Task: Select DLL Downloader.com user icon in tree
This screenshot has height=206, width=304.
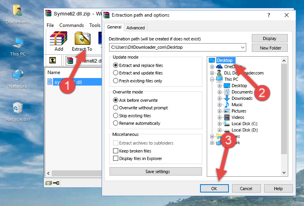Action: (219, 73)
